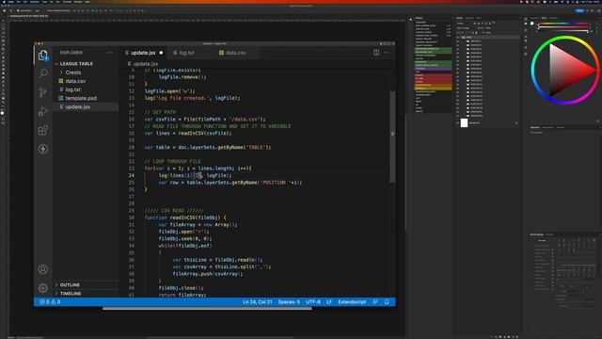The width and height of the screenshot is (602, 339).
Task: Click the foreground color swatch in the Color panel
Action: click(532, 24)
